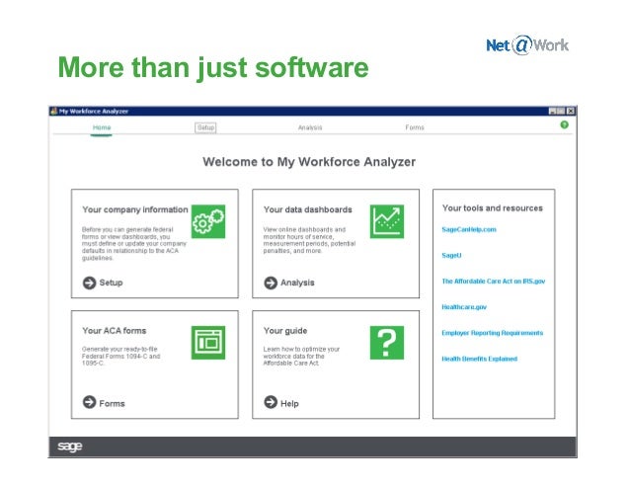The height and width of the screenshot is (487, 630).
Task: Click the 'Your guide' heading
Action: pyautogui.click(x=285, y=330)
